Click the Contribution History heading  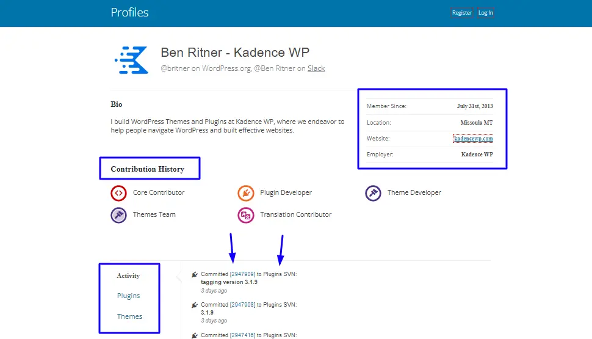click(x=147, y=169)
